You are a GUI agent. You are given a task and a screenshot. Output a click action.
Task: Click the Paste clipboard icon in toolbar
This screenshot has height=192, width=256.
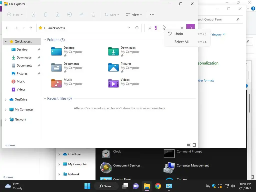point(57,15)
